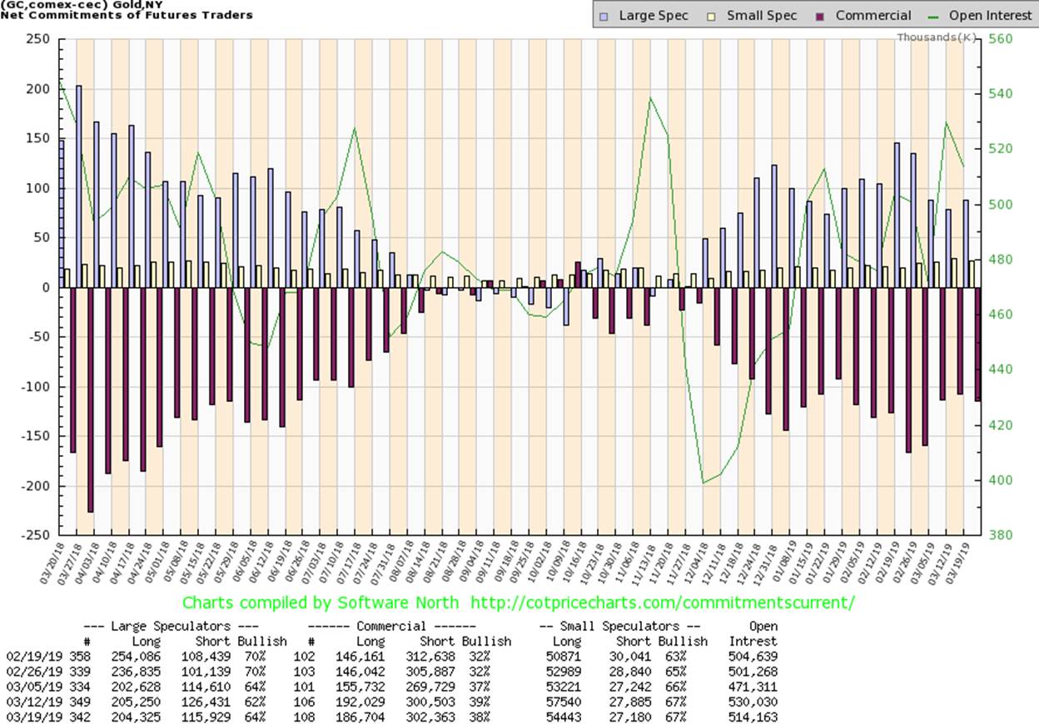Toggle the Commercial legend label
1039x724 pixels.
[873, 16]
